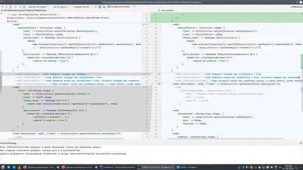The image size is (303, 170).
Task: Open Skype from the taskbar
Action: click(x=14, y=167)
